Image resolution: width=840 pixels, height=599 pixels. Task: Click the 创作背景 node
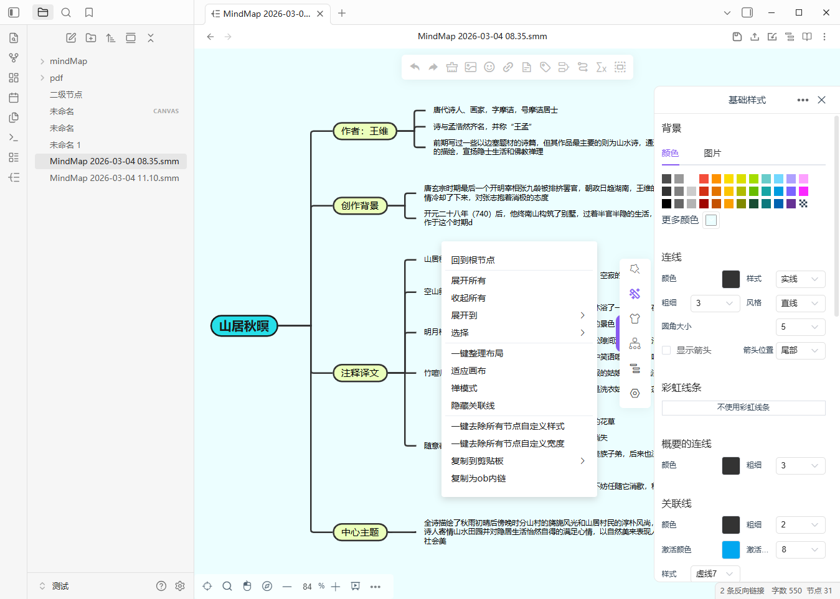tap(360, 206)
